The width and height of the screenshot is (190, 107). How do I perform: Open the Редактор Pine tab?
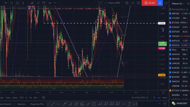37,104
